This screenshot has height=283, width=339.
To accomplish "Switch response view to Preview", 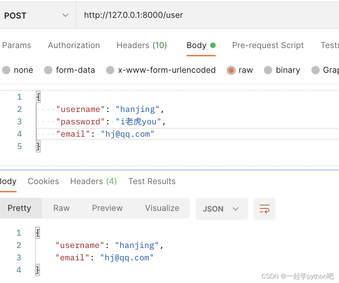I will click(107, 208).
